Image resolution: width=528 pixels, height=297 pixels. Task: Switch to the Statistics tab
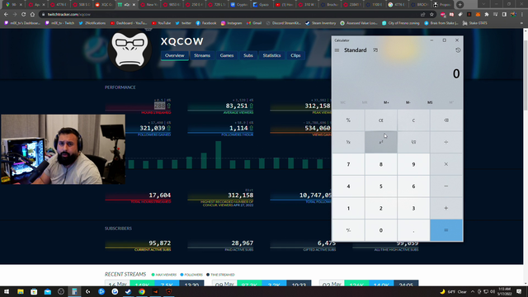point(271,55)
